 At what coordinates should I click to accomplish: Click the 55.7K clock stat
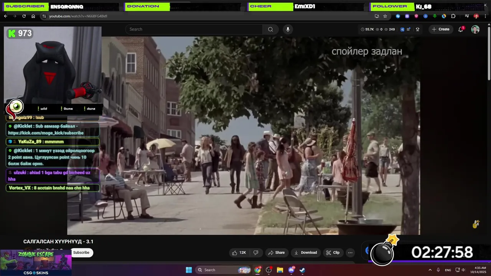[367, 29]
